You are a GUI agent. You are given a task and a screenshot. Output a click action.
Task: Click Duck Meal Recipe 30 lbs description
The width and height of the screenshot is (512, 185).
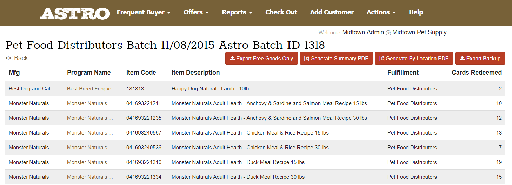click(238, 177)
